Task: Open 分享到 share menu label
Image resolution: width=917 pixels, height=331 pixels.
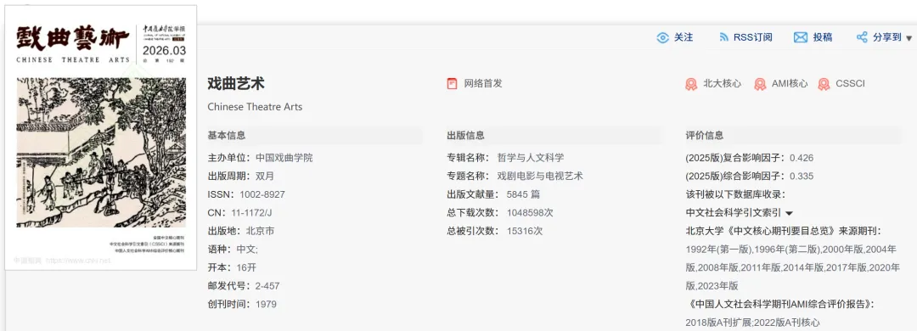Action: pos(887,37)
